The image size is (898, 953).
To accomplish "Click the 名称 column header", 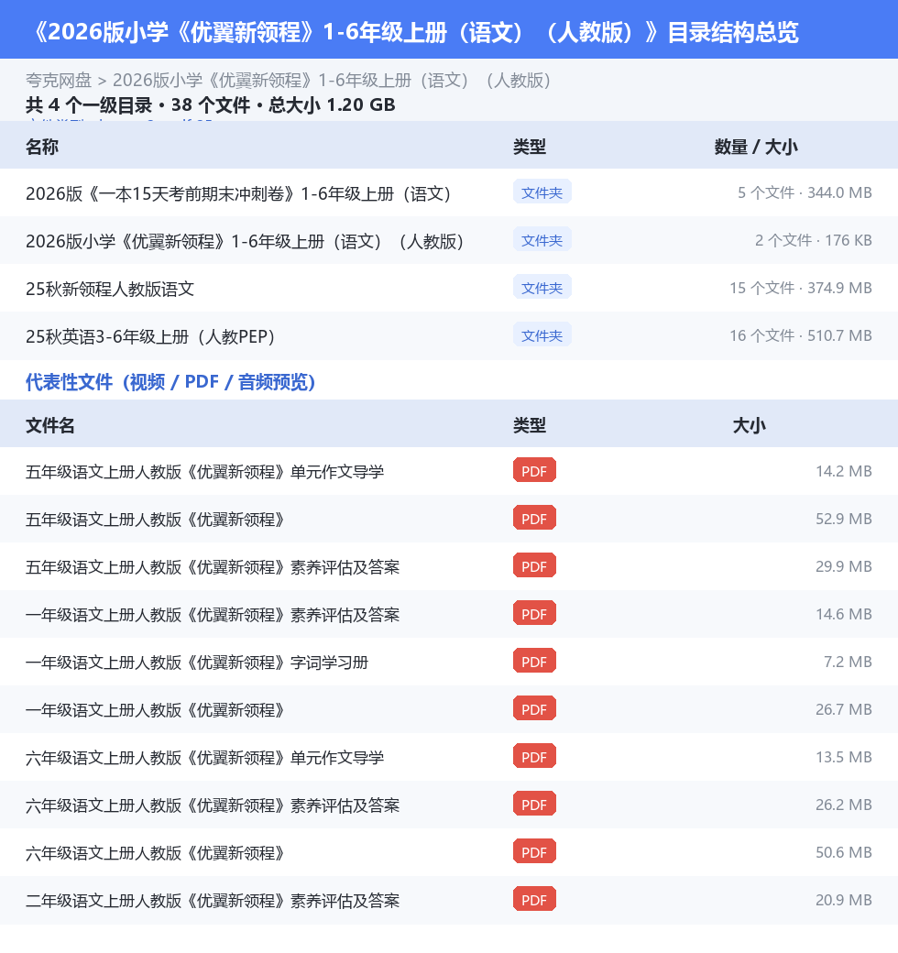I will tap(42, 147).
